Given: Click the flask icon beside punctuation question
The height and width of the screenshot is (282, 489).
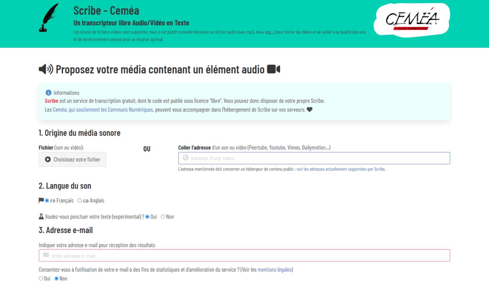Looking at the screenshot, I should click(41, 217).
